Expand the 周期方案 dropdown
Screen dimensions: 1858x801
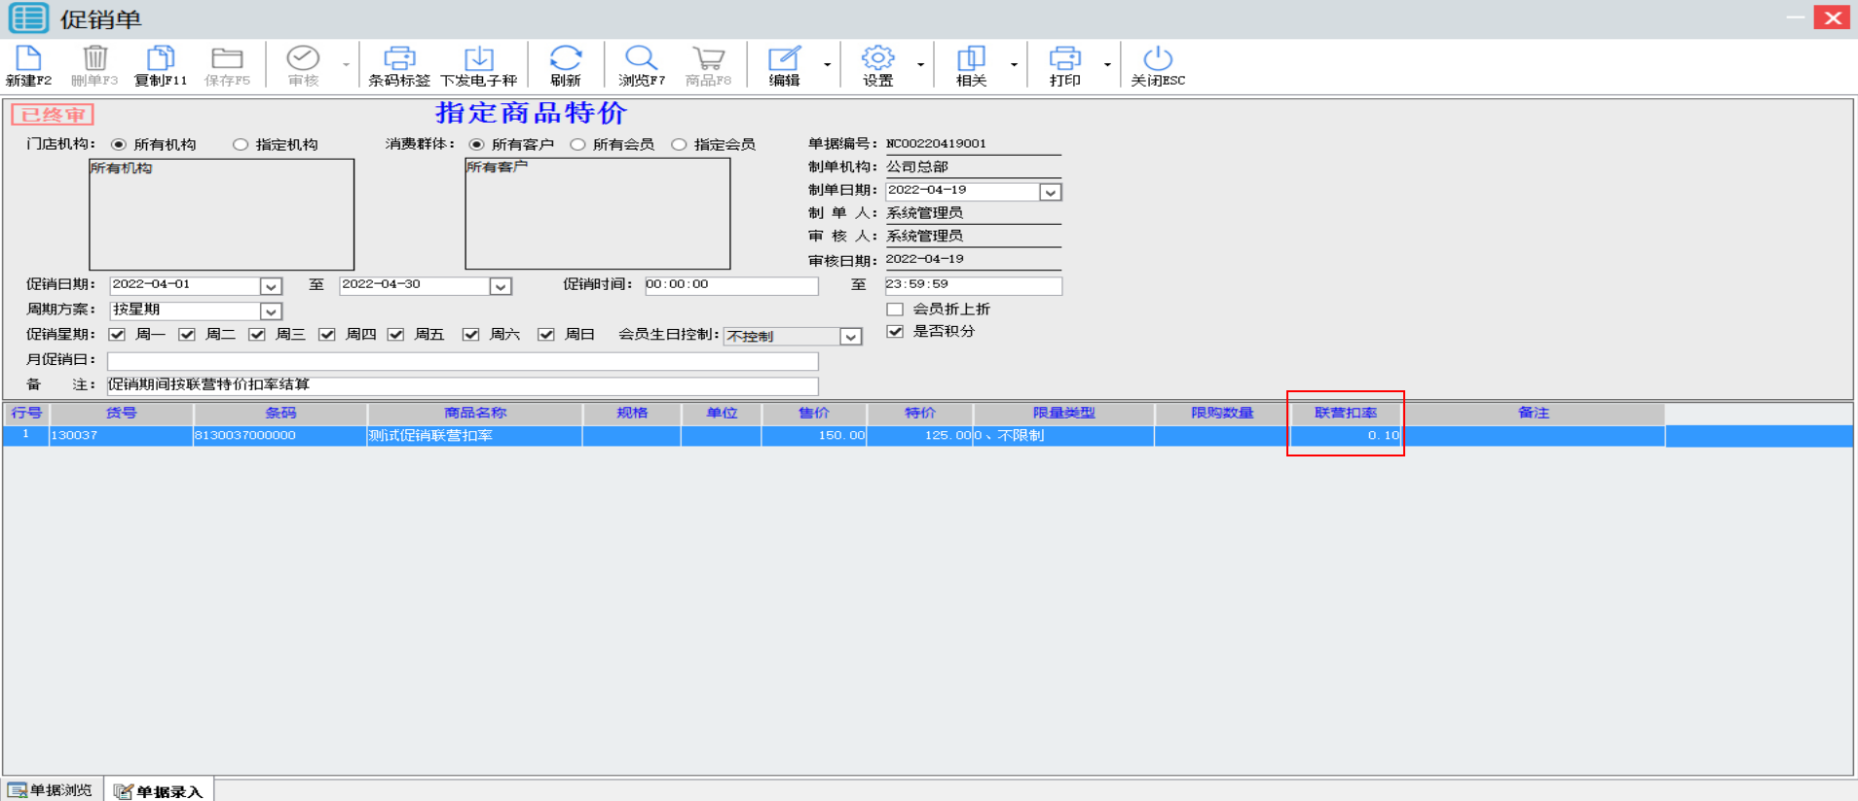click(271, 311)
